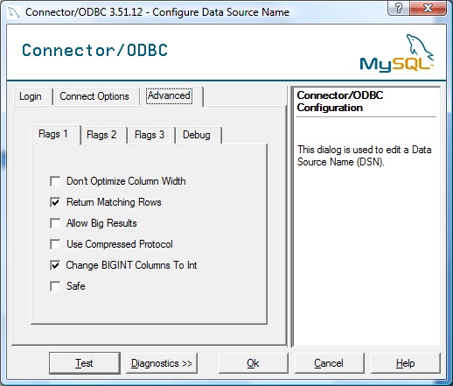
Task: Click the Cancel button
Action: (x=329, y=363)
